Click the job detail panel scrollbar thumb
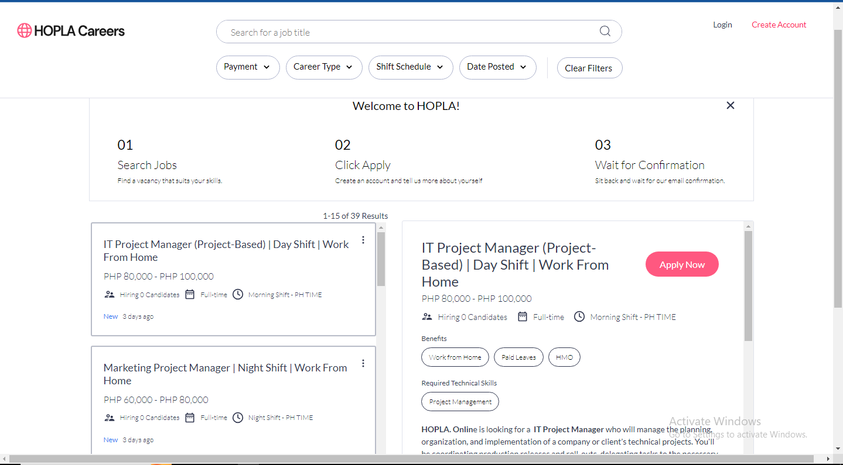 [748, 286]
